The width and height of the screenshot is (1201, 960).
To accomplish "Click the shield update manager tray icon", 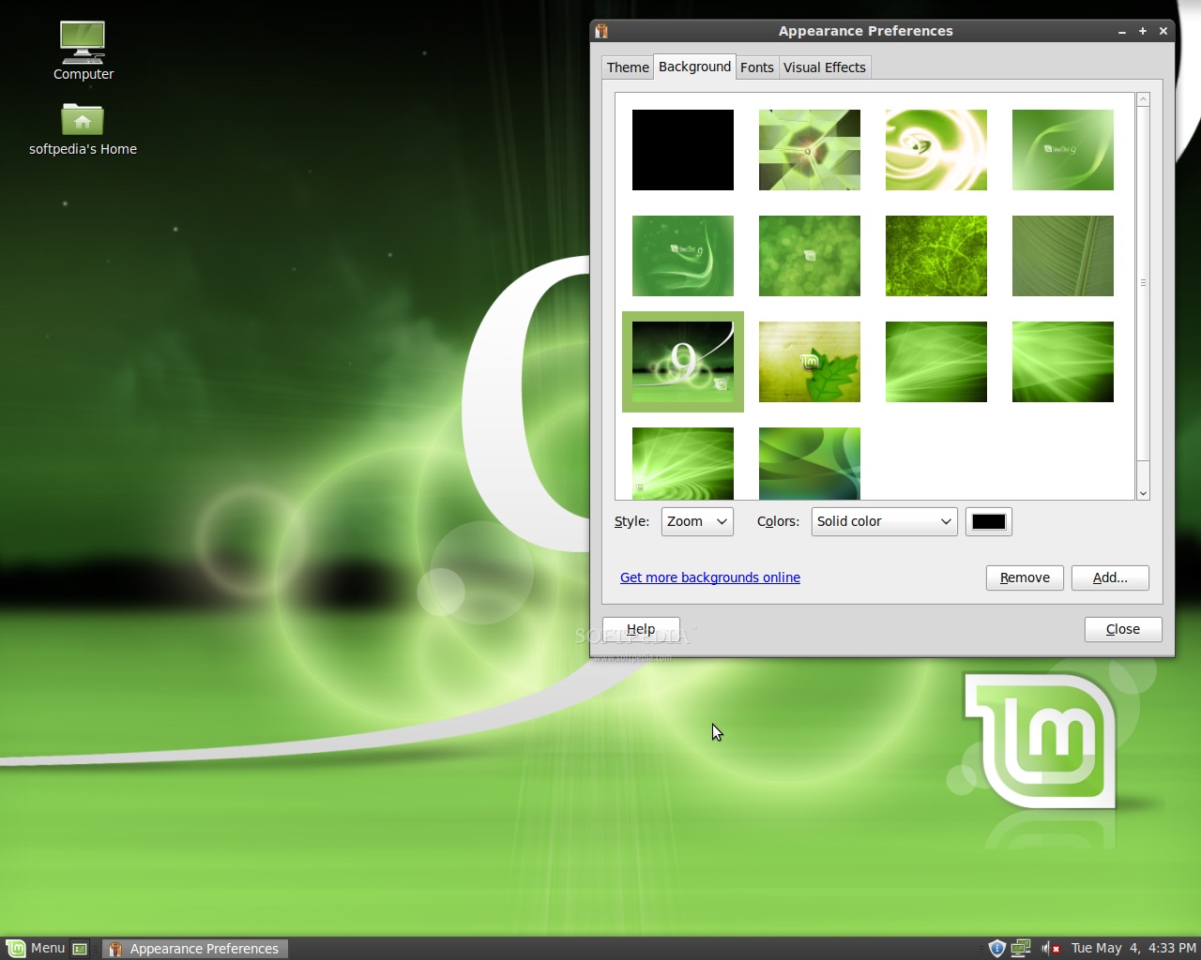I will pyautogui.click(x=996, y=948).
